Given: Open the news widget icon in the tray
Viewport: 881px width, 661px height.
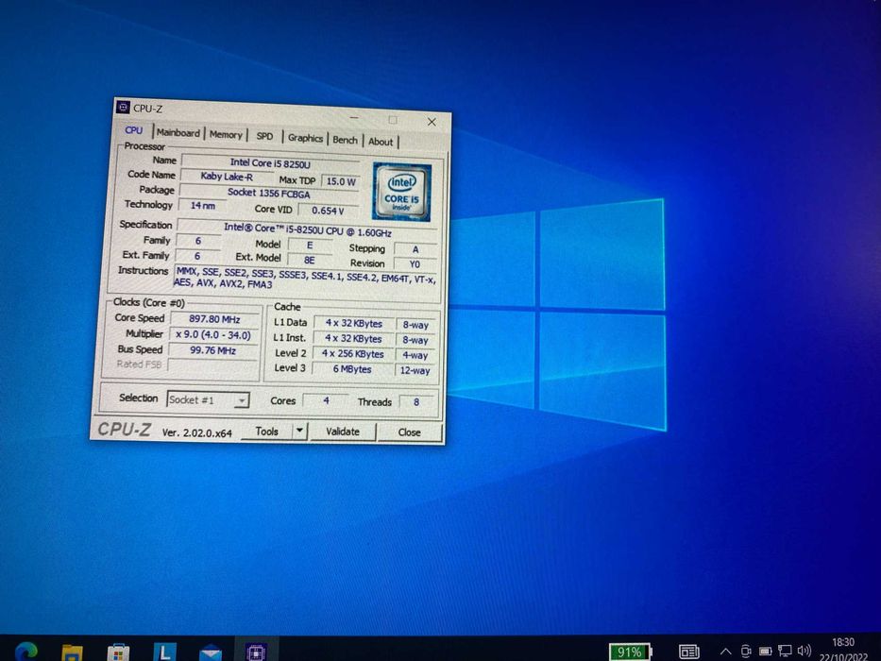Looking at the screenshot, I should [x=689, y=652].
